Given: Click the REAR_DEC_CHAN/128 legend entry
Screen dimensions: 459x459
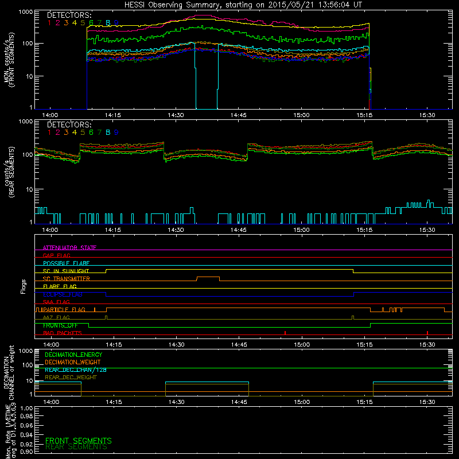Looking at the screenshot, I should click(x=76, y=369).
